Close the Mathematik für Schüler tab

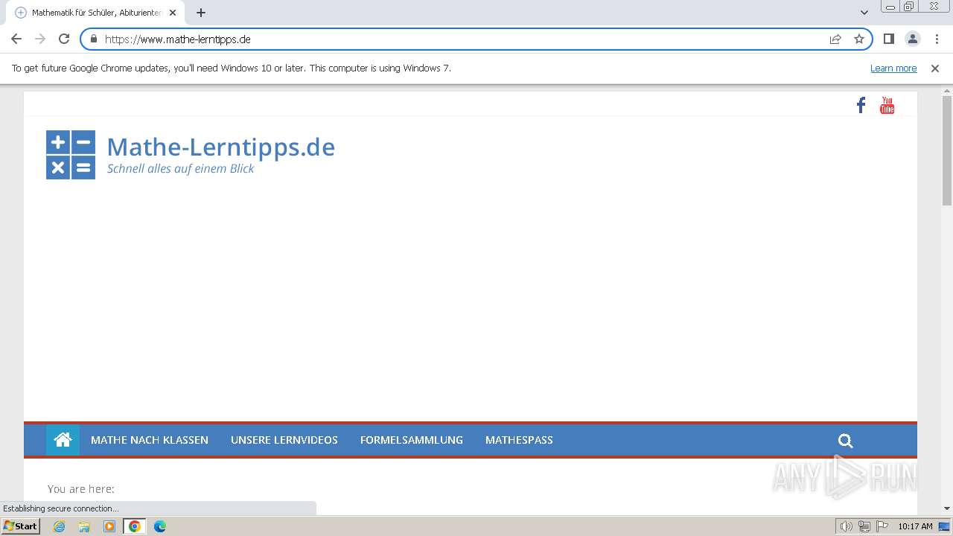(173, 13)
